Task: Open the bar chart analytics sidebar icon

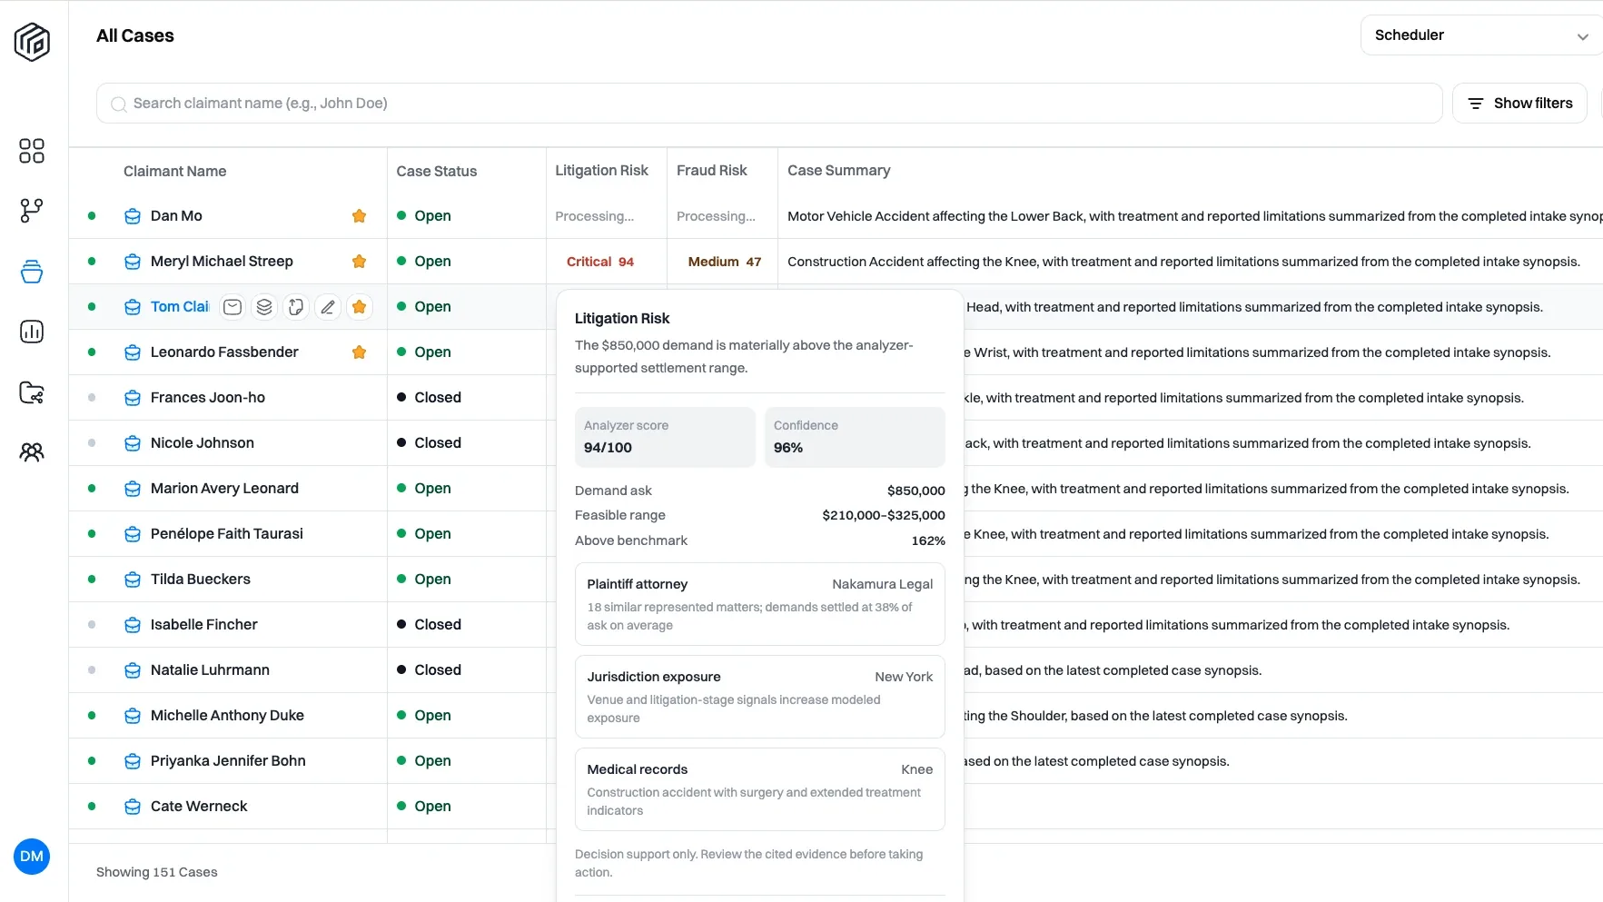Action: (32, 332)
